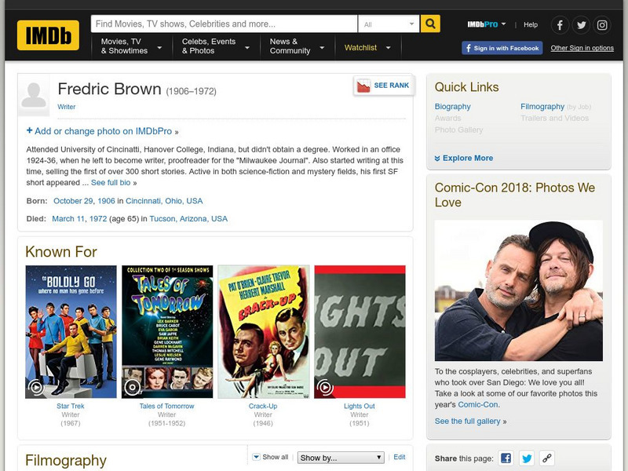The width and height of the screenshot is (628, 471).
Task: Open Other Sign in options
Action: tap(582, 48)
